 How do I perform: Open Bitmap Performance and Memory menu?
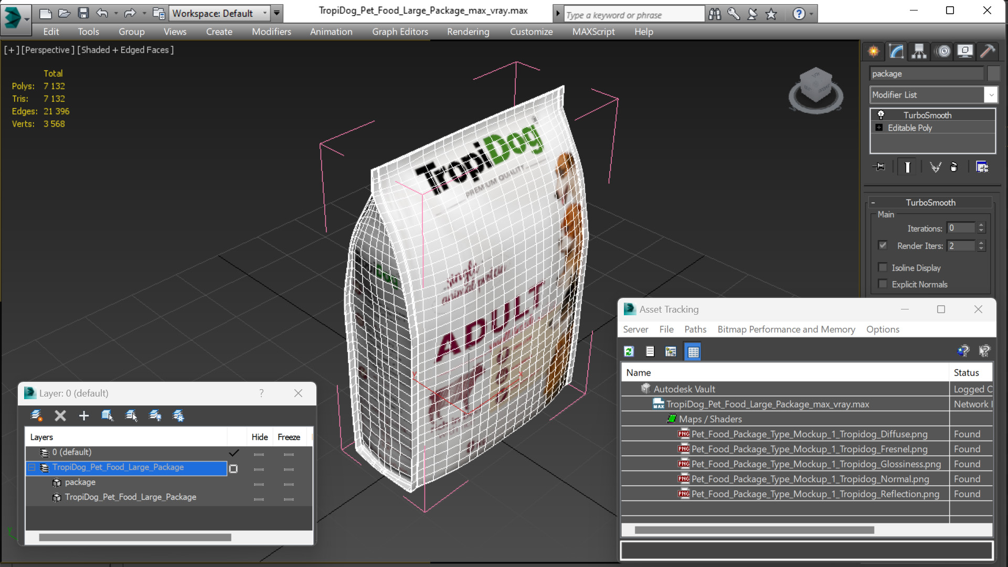(786, 329)
